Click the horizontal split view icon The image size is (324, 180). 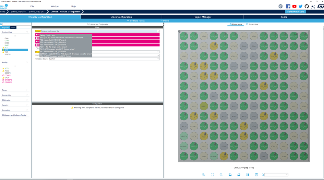257,174
